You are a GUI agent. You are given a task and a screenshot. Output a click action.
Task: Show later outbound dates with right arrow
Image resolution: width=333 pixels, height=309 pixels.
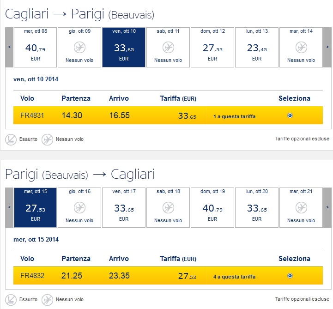pyautogui.click(x=327, y=47)
